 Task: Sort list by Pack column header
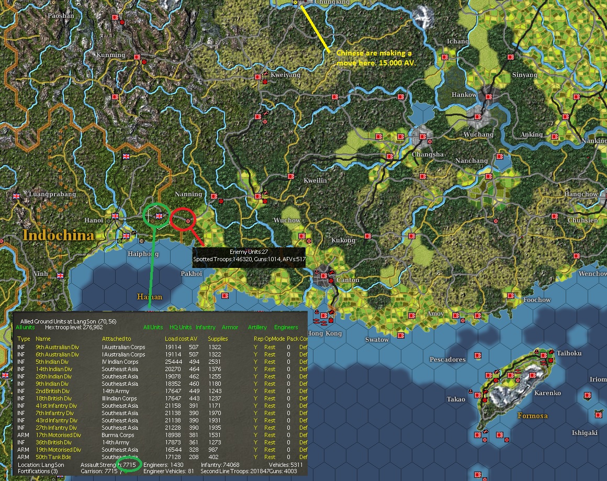tap(293, 339)
